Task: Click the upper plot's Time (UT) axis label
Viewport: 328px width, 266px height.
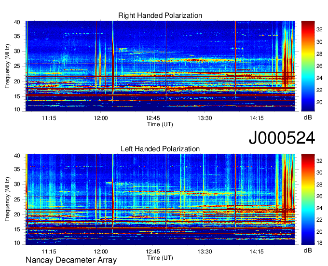Action: coord(160,124)
